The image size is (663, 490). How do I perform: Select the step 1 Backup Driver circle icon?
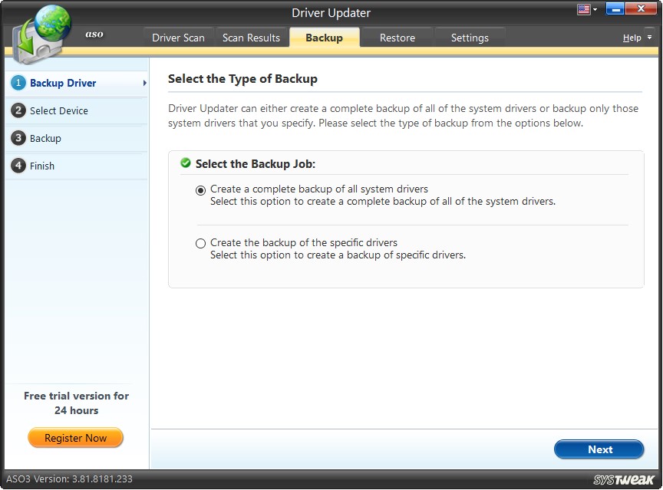[x=18, y=83]
